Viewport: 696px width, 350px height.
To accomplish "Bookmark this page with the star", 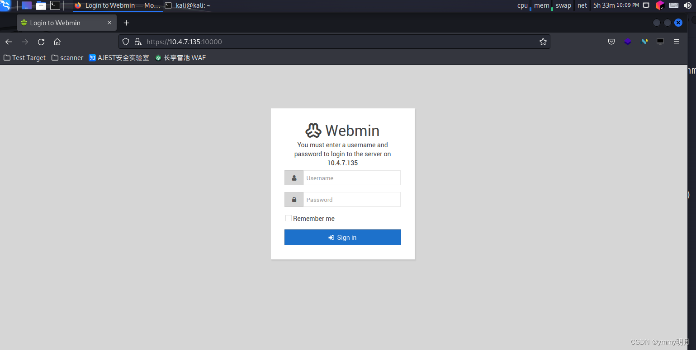I will click(x=543, y=42).
